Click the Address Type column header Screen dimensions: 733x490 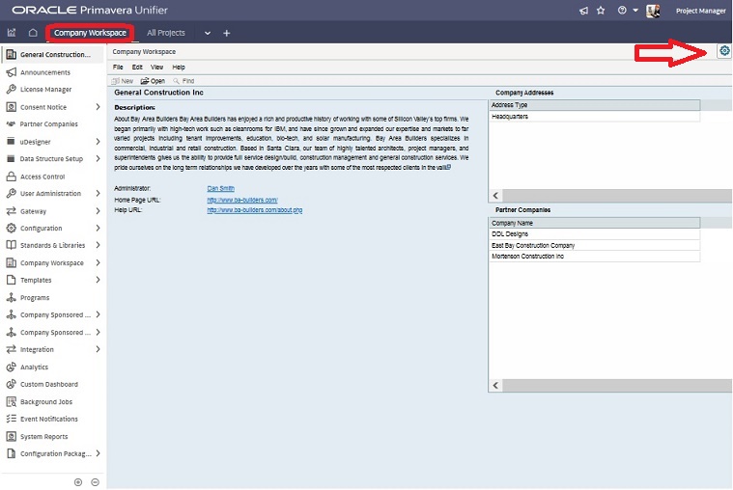tap(595, 105)
